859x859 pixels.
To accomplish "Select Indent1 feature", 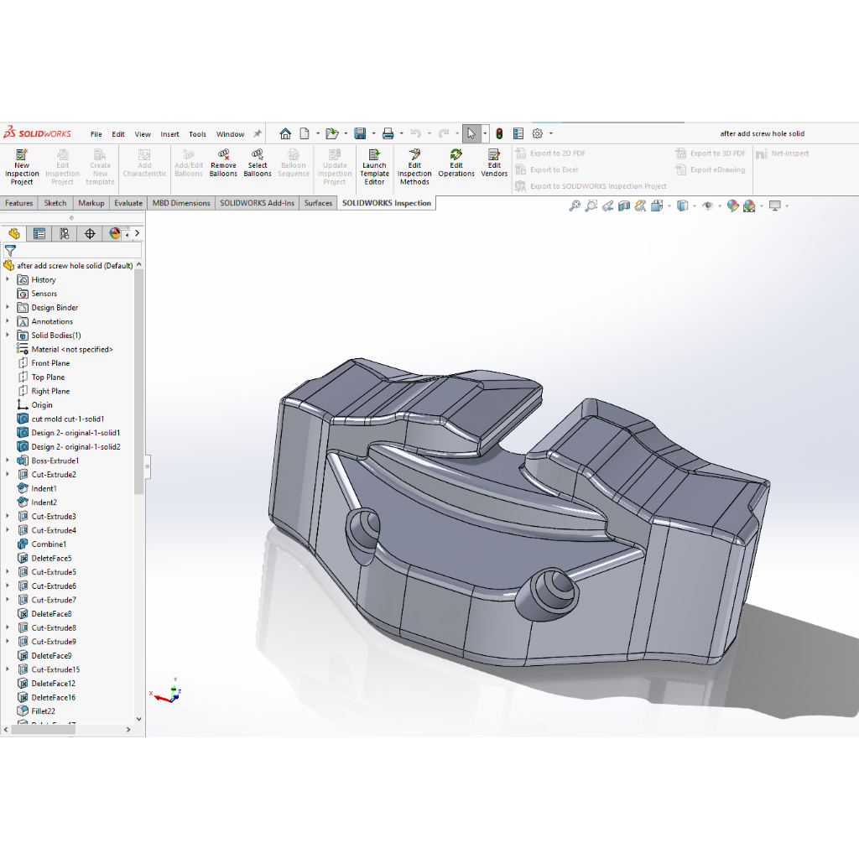I will point(44,488).
